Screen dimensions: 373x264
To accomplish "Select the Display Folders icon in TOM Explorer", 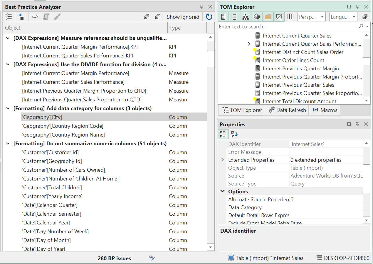I will 268,17.
